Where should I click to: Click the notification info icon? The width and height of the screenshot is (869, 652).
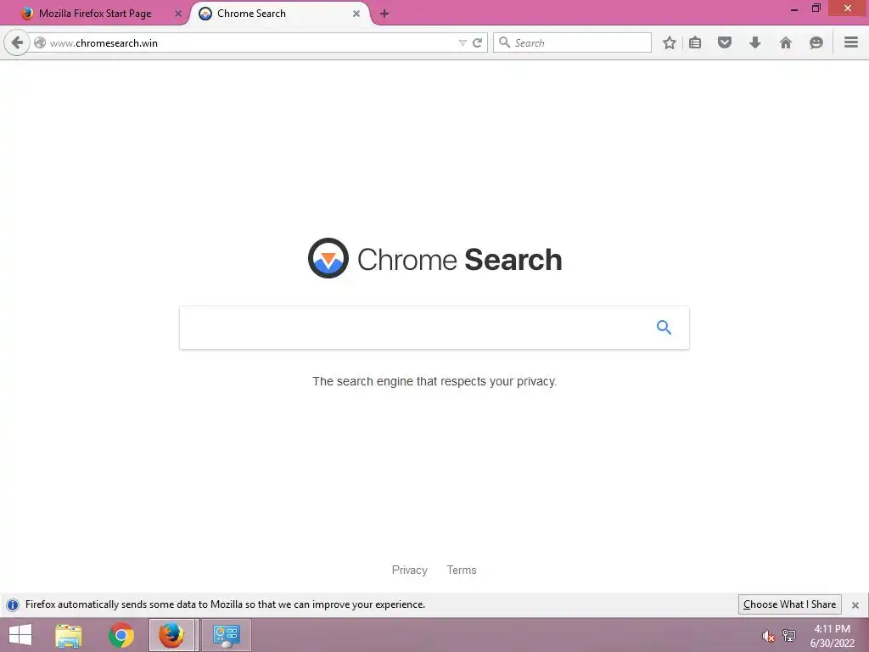(x=13, y=604)
